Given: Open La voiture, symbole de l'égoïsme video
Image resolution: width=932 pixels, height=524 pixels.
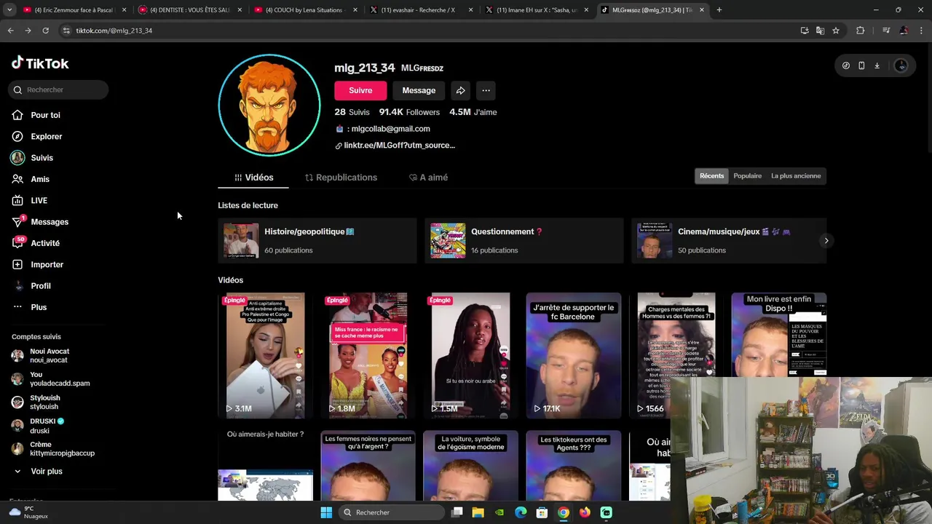Looking at the screenshot, I should coord(470,466).
